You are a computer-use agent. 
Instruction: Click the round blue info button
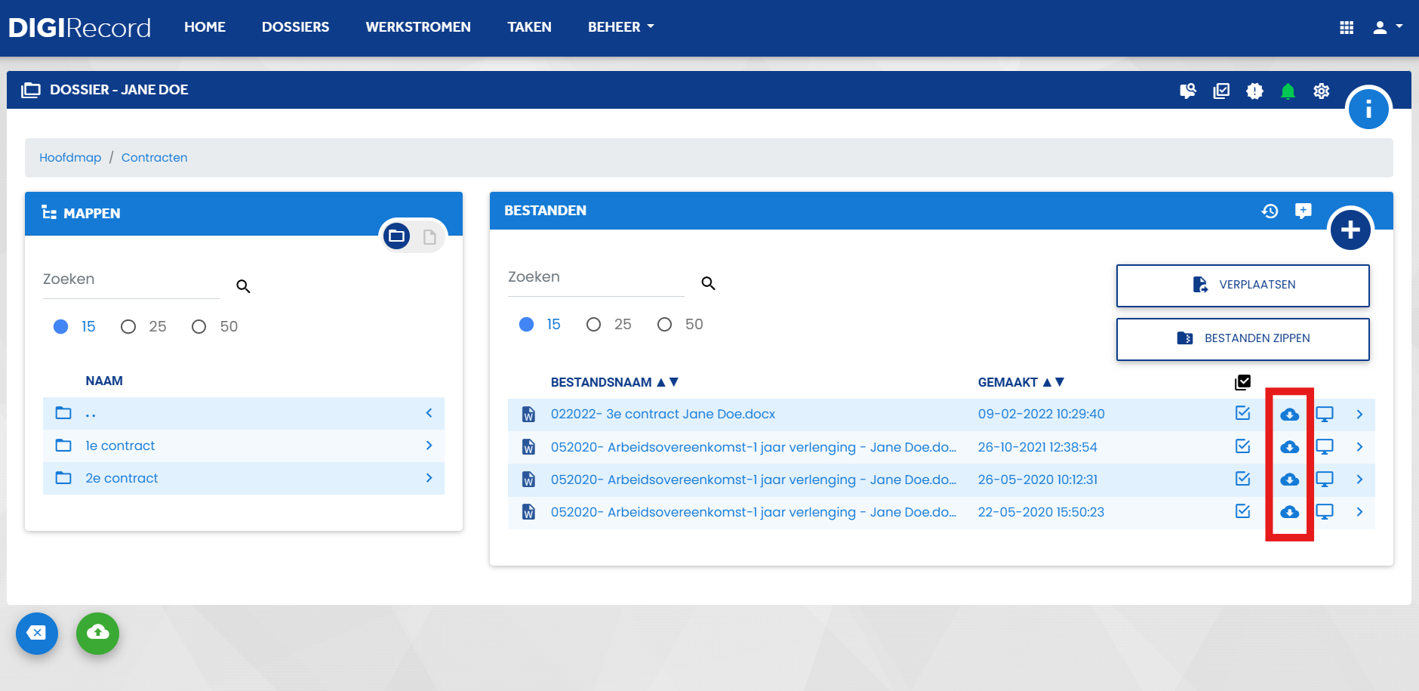point(1368,109)
